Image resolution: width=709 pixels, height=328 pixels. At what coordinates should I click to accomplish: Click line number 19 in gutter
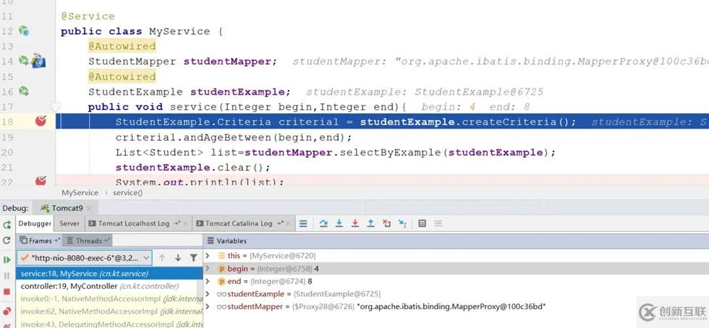pos(7,137)
